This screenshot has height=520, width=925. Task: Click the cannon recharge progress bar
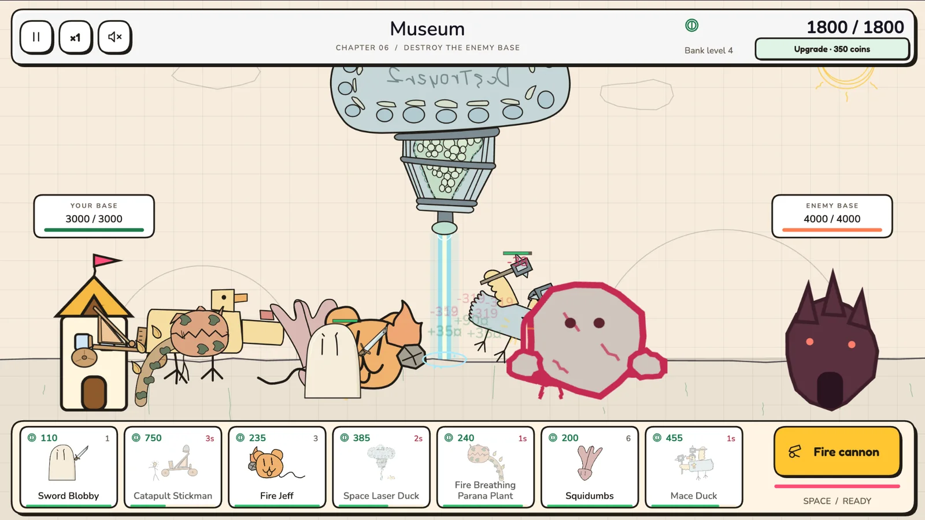(837, 487)
